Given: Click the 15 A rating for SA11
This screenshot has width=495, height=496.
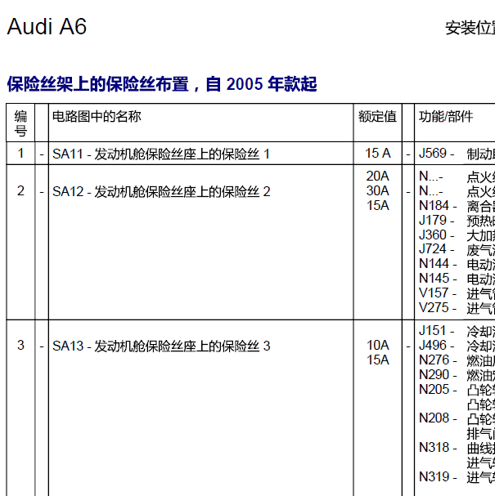Looking at the screenshot, I should point(378,154).
